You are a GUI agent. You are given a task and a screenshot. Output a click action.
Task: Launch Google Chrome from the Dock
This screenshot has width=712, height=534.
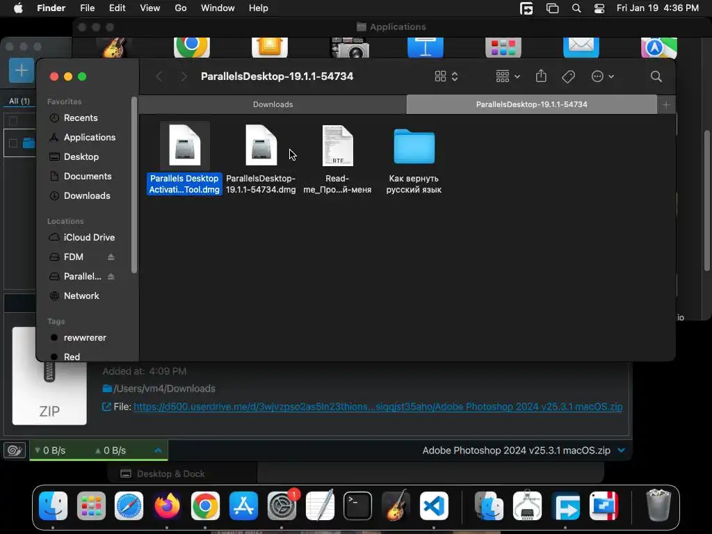click(205, 506)
